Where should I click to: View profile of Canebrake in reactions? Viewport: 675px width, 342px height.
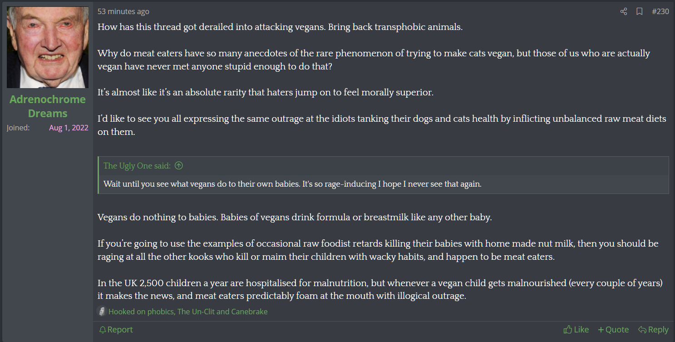(x=249, y=312)
